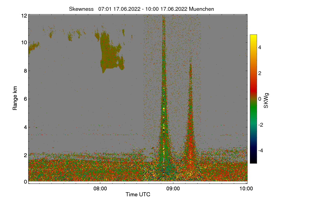Click the SKWg colorbar label
The width and height of the screenshot is (325, 216).
pyautogui.click(x=266, y=100)
